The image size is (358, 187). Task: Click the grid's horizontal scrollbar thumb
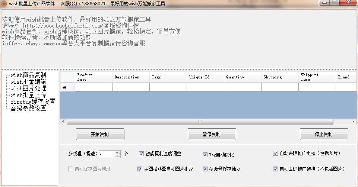tap(200, 122)
